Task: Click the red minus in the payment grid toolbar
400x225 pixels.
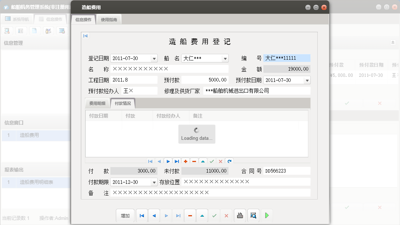Action: (x=194, y=161)
